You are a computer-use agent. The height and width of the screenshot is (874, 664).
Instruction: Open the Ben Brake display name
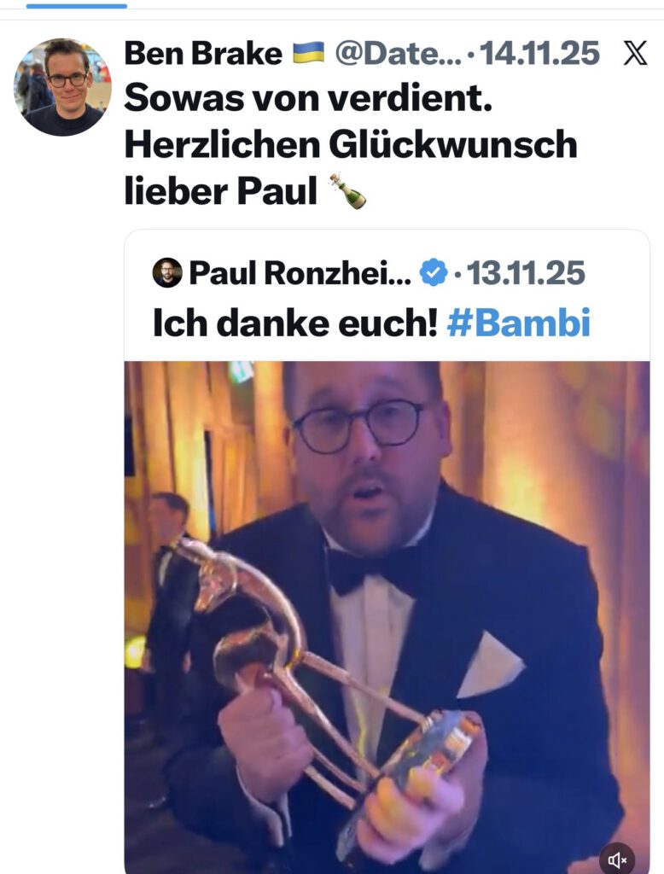pyautogui.click(x=203, y=54)
